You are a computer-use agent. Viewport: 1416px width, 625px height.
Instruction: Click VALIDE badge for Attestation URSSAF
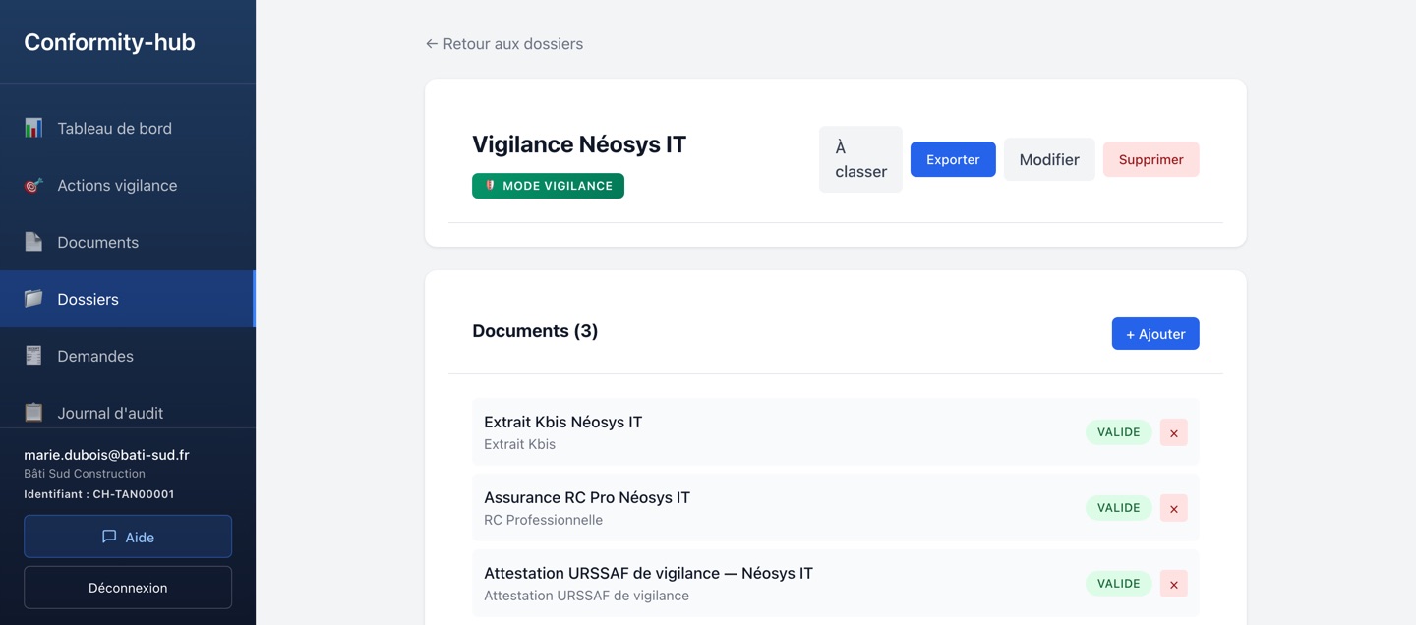pyautogui.click(x=1119, y=584)
